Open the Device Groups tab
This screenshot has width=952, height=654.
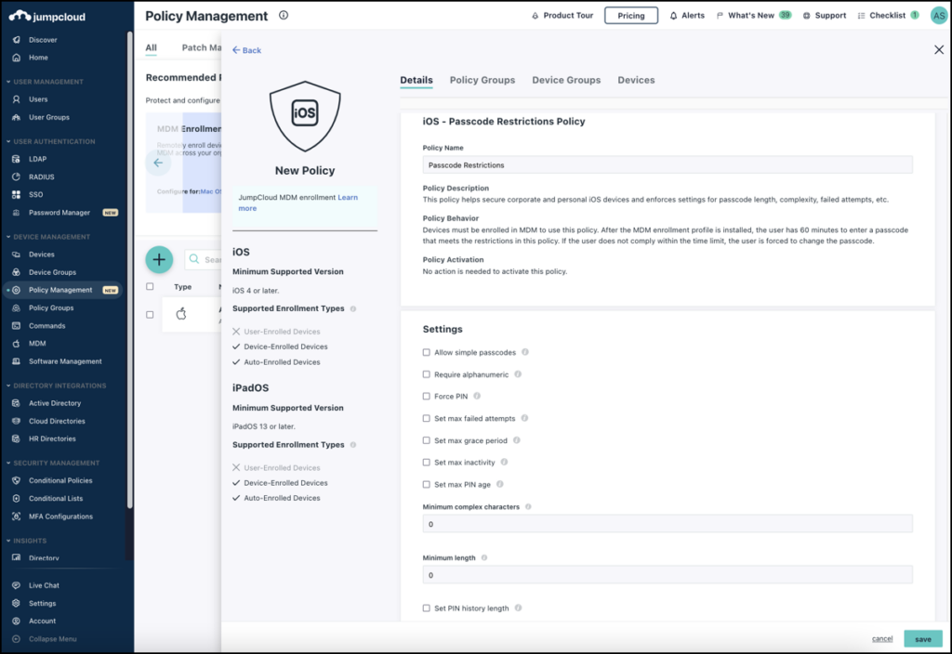coord(566,80)
